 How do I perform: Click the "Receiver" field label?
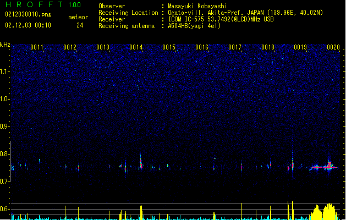(x=112, y=19)
